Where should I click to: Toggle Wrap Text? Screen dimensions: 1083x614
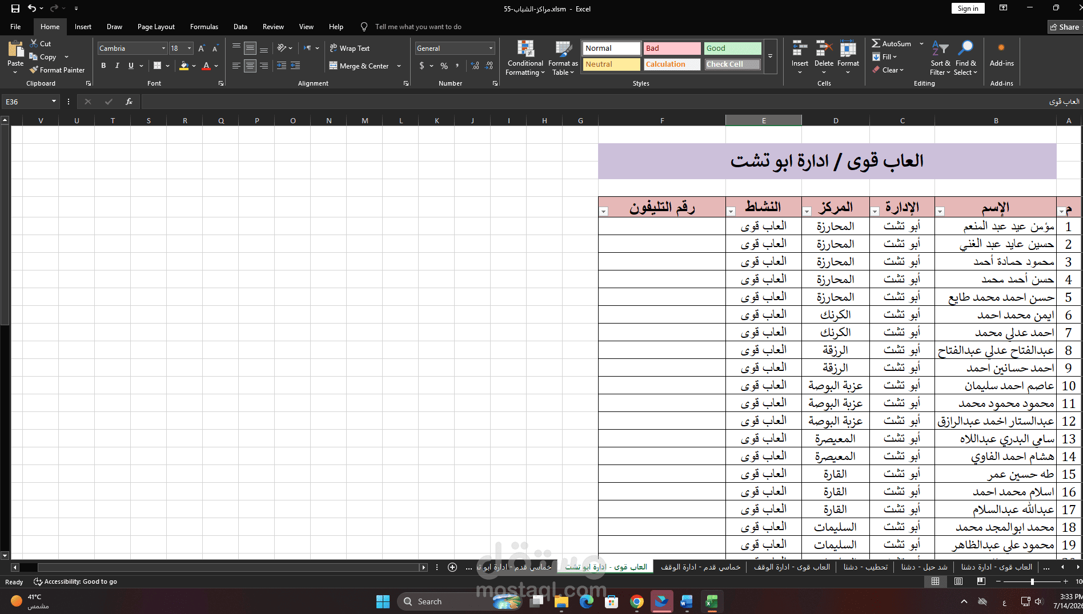click(350, 49)
